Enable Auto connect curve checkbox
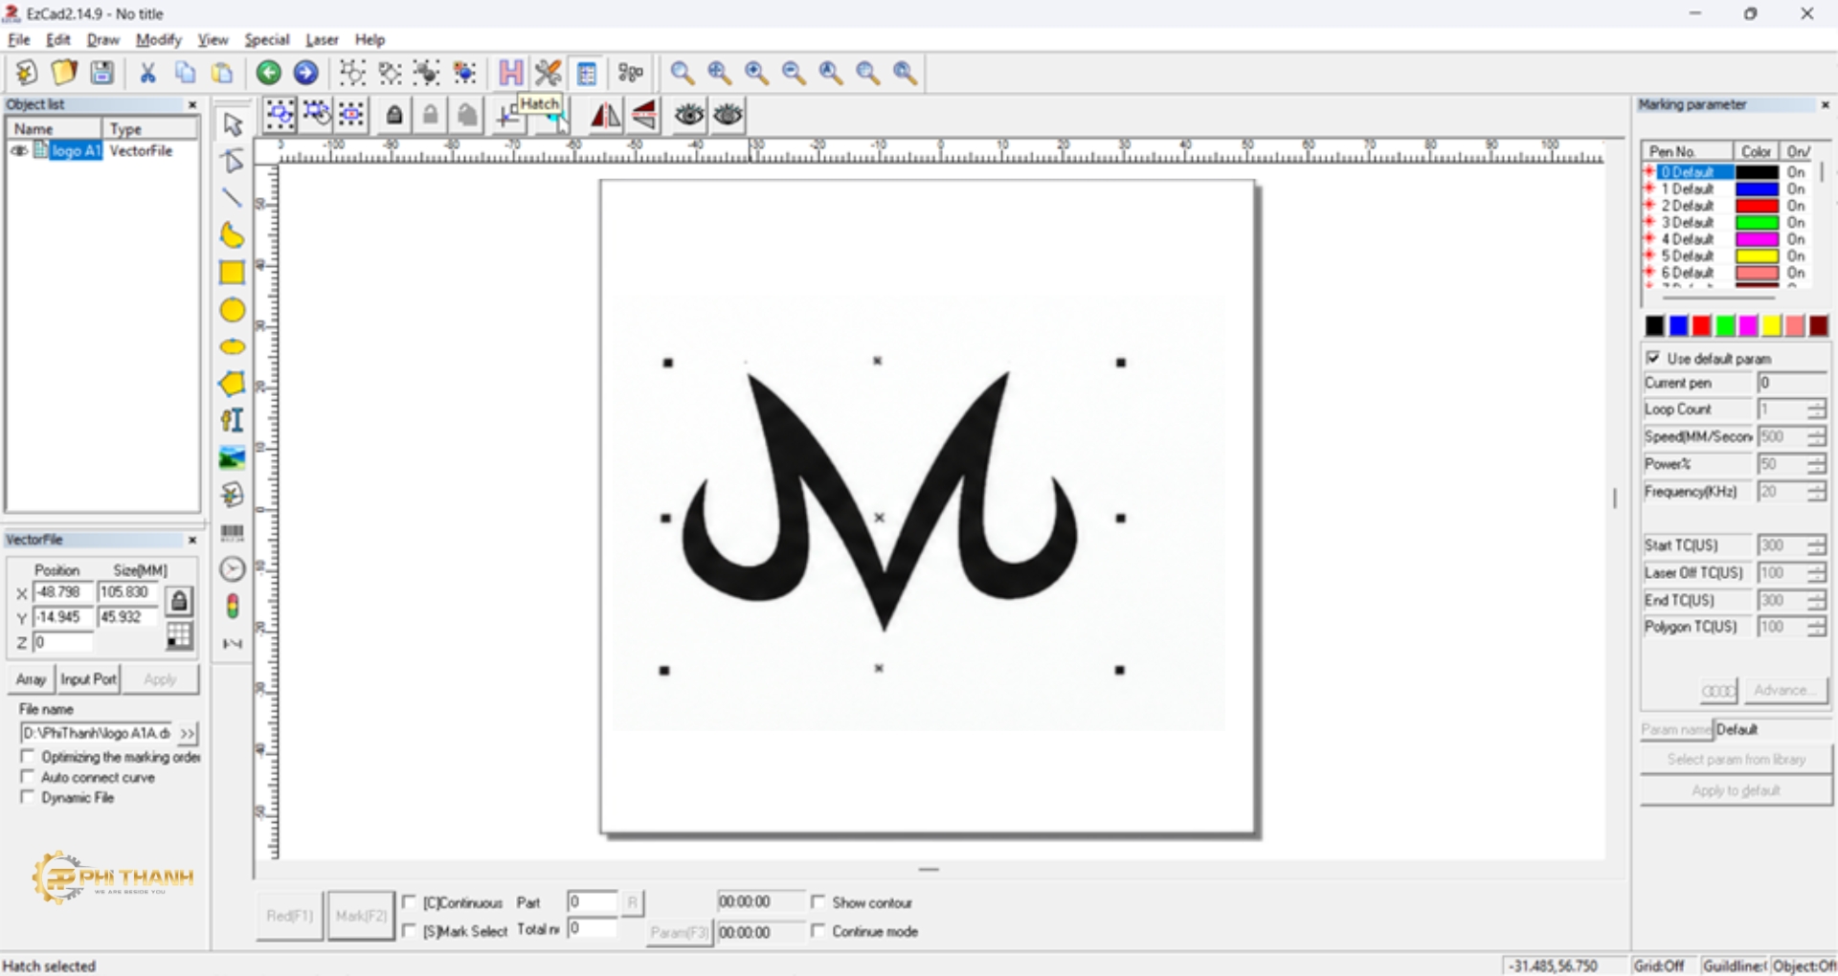 pos(28,777)
